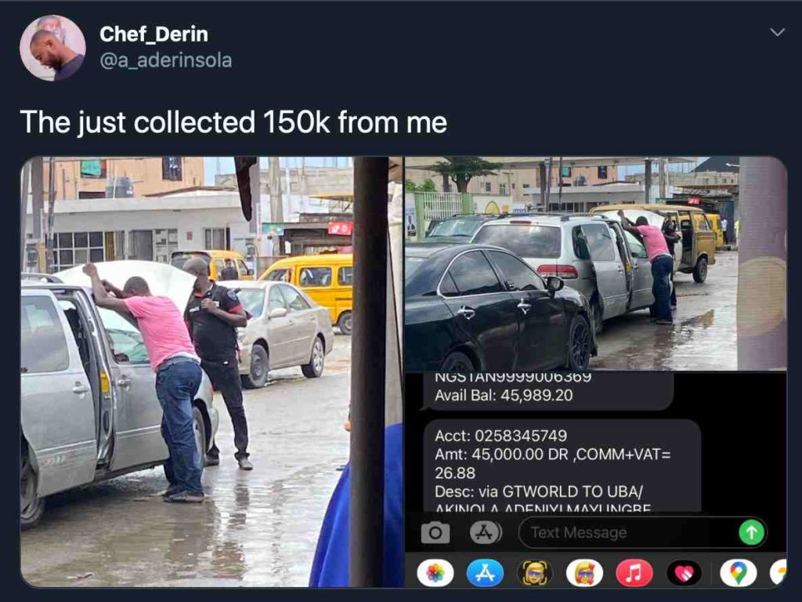Screen dimensions: 802x602
Task: Open the Google Maps drawer icon
Action: [x=738, y=573]
